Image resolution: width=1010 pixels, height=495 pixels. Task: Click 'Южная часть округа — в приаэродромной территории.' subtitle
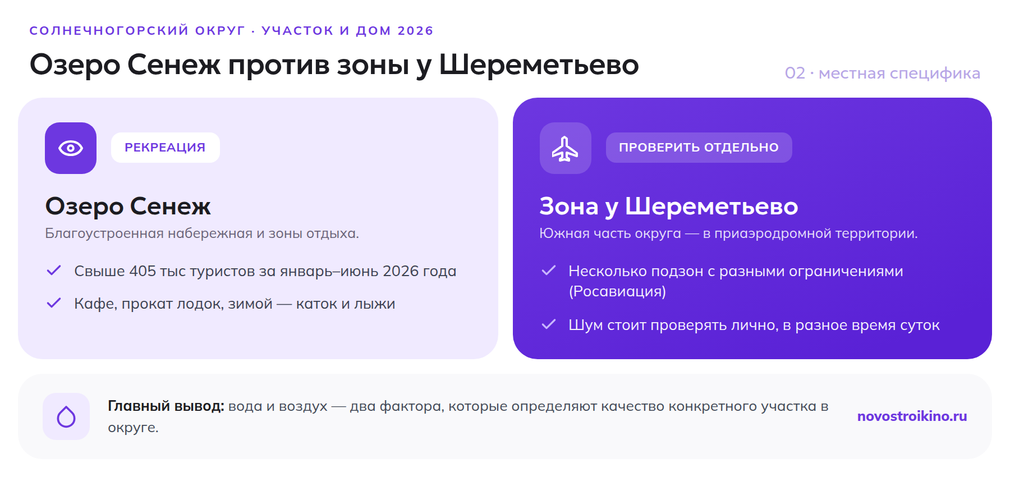tap(728, 233)
